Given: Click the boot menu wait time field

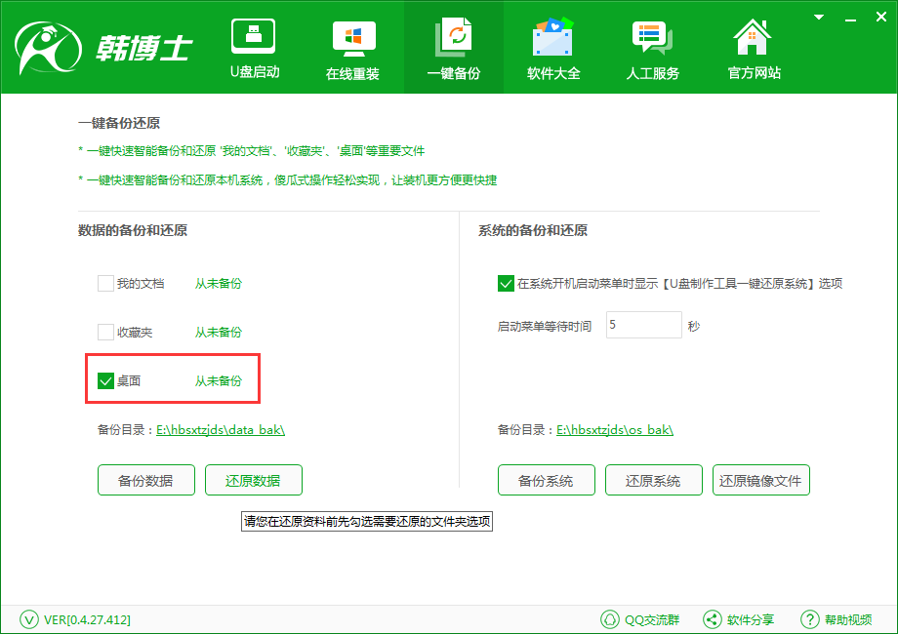Looking at the screenshot, I should pos(643,325).
